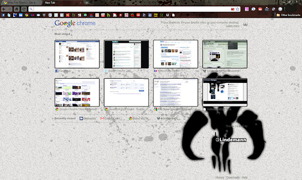Image resolution: width=302 pixels, height=180 pixels.
Task: Open the round white extension icon
Action: (x=280, y=9)
